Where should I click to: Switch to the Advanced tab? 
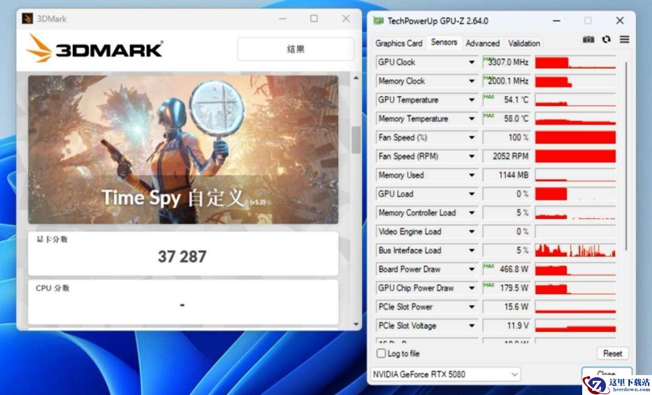pos(482,43)
